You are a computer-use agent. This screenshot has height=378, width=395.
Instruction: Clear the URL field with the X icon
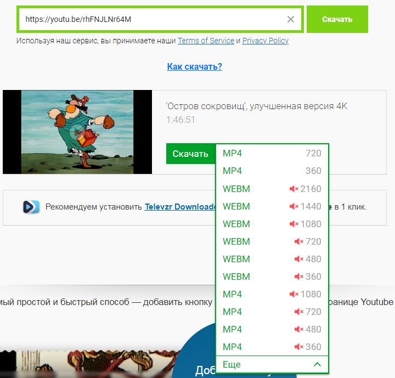(x=291, y=19)
